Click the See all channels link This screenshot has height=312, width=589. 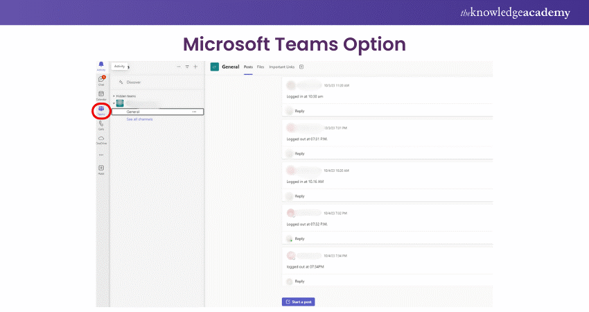tap(139, 119)
